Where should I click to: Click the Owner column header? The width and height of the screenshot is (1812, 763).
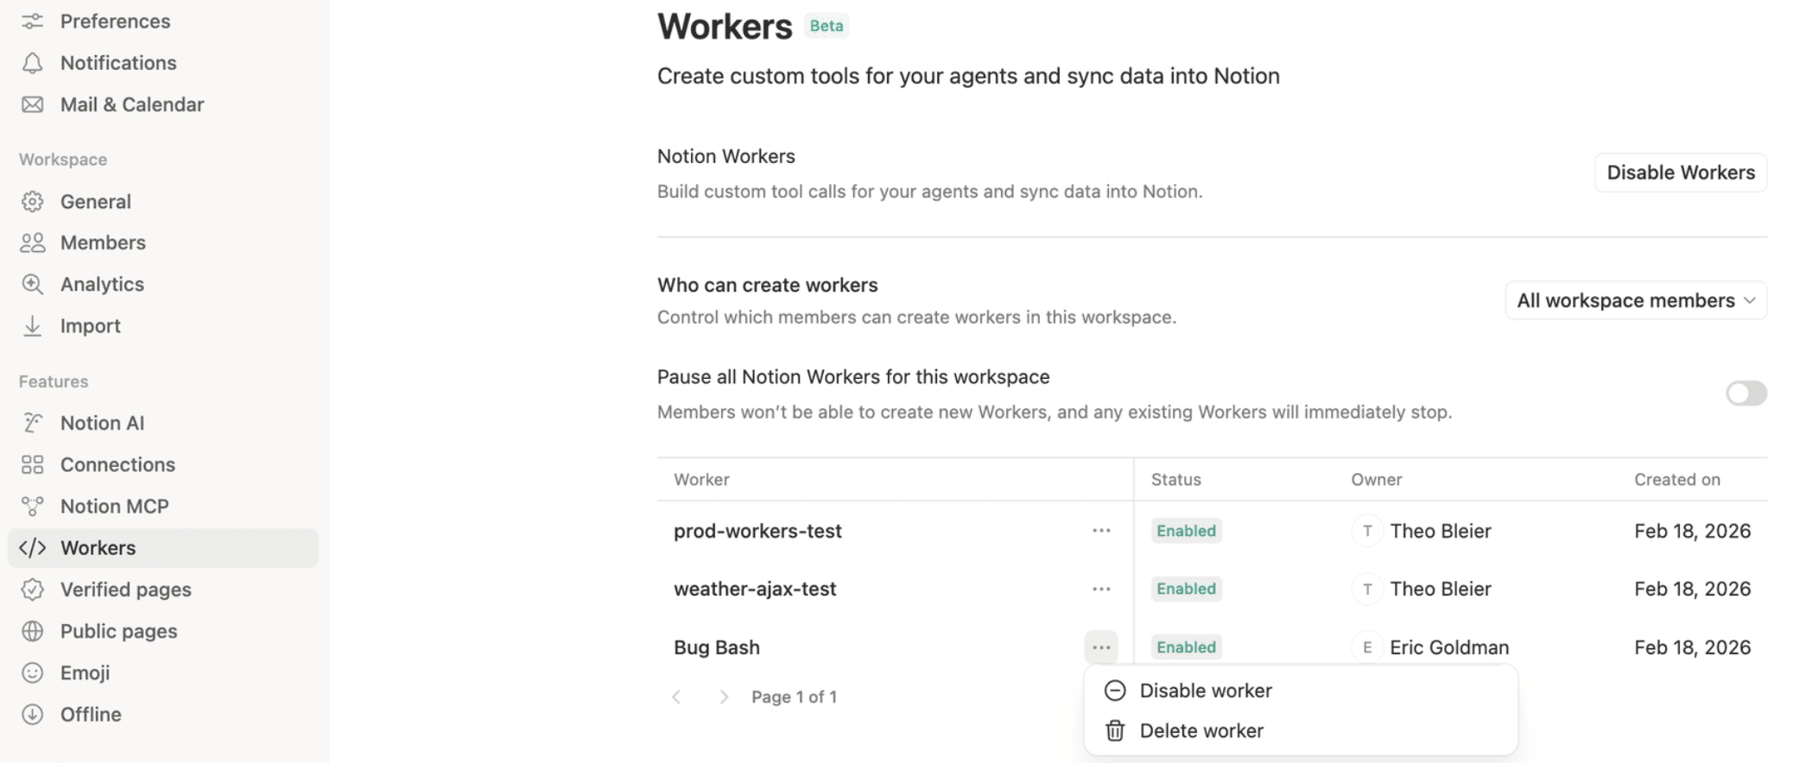coord(1376,479)
